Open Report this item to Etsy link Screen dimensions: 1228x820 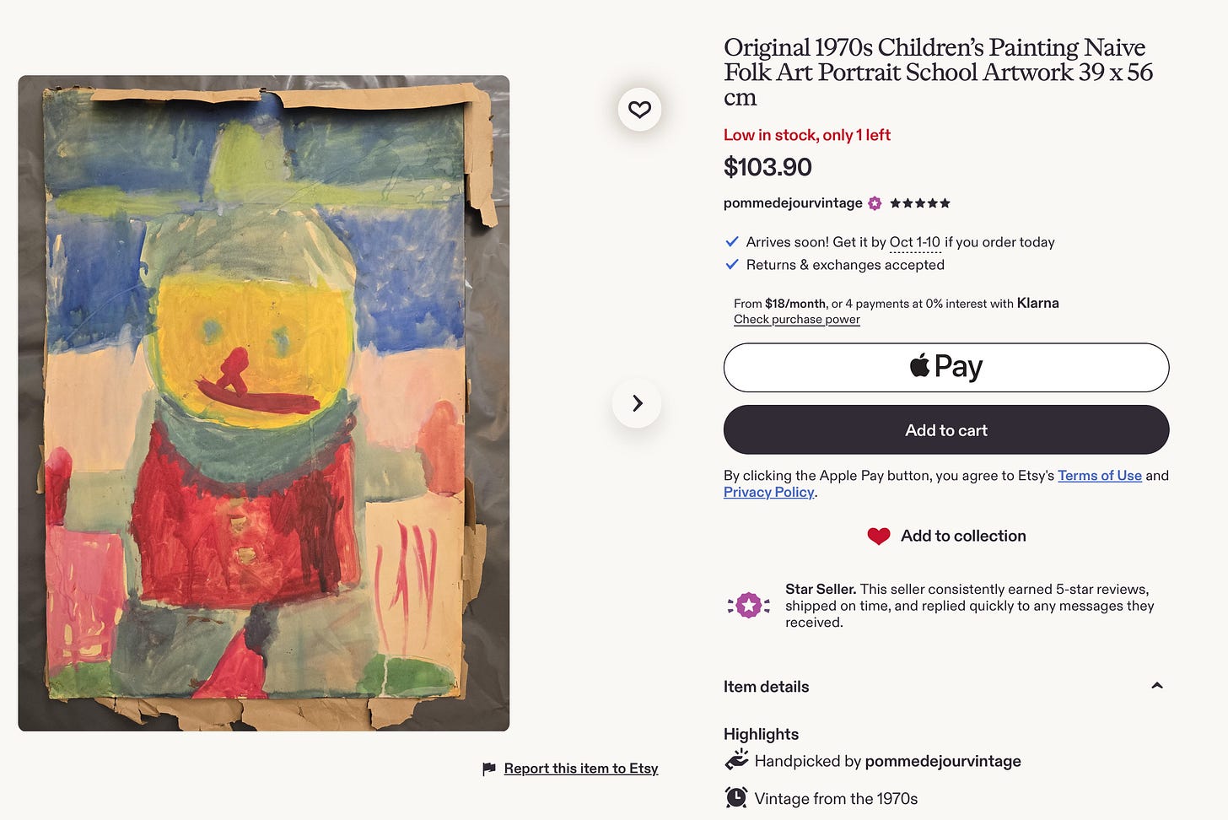[581, 769]
